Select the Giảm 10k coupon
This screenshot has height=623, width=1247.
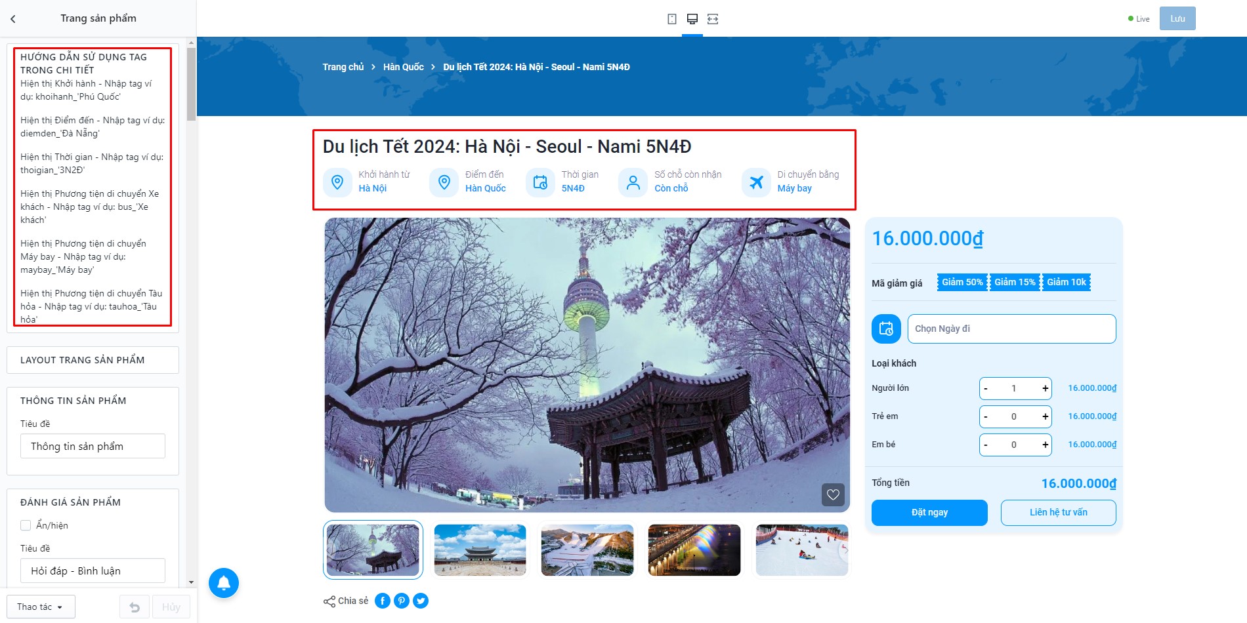(x=1067, y=282)
